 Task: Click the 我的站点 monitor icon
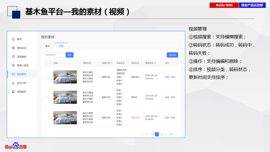click(13, 48)
